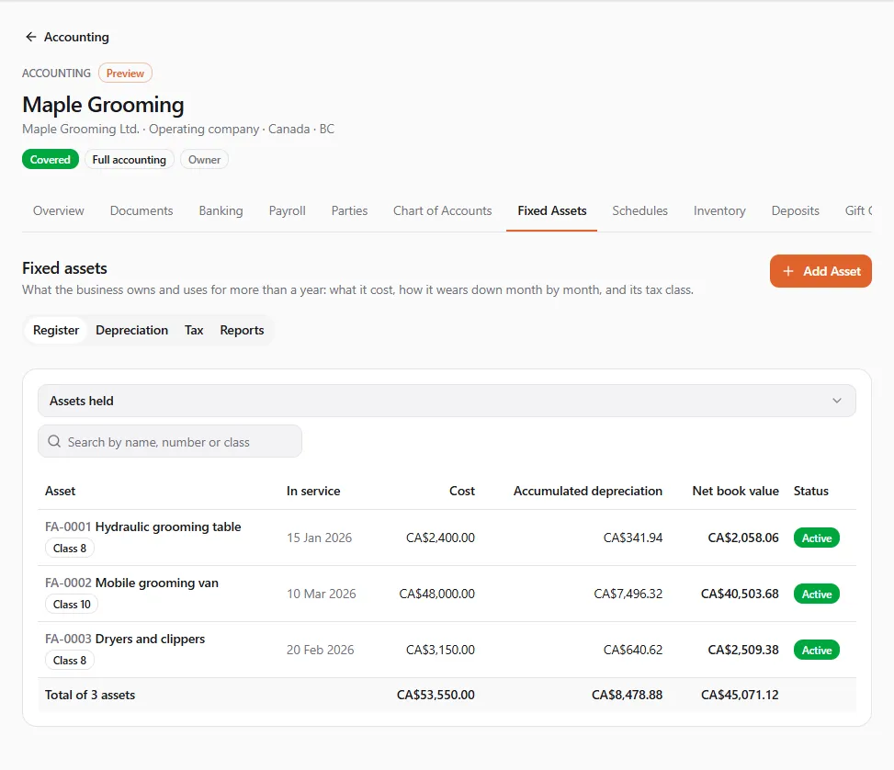
Task: Expand the Assets held dropdown chevron
Action: 836,401
